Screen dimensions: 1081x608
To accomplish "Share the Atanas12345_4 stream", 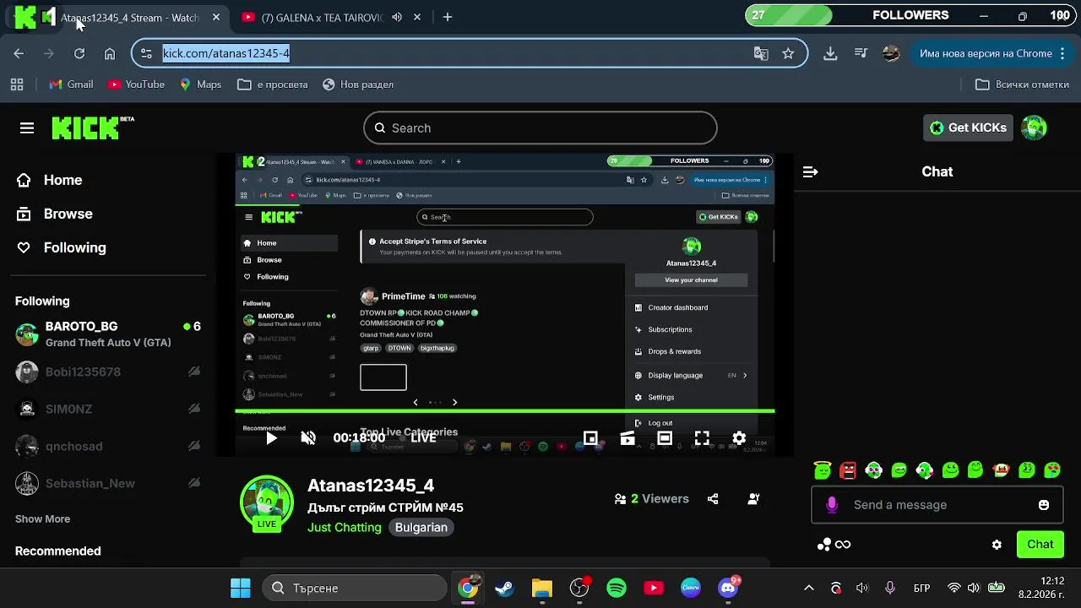I will click(713, 499).
